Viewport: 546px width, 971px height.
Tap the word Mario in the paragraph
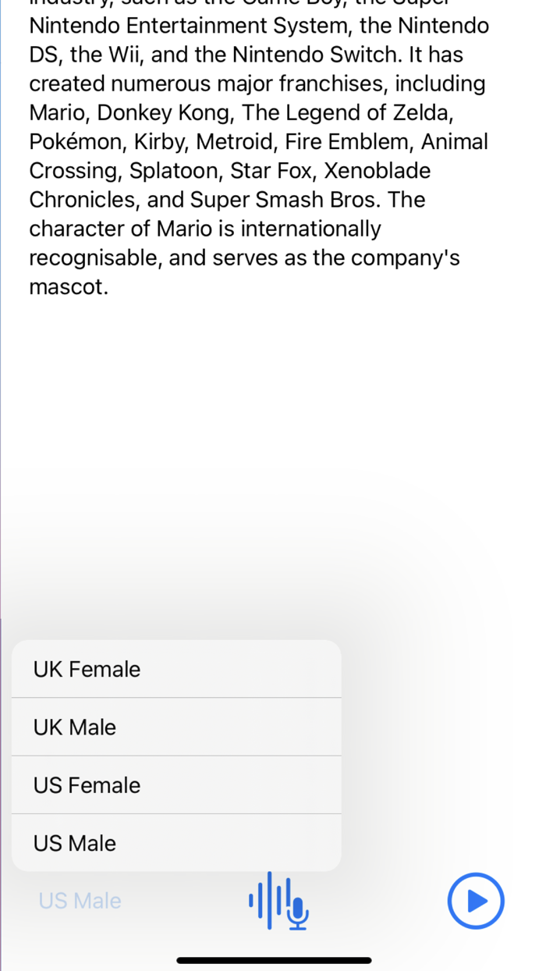click(x=55, y=112)
